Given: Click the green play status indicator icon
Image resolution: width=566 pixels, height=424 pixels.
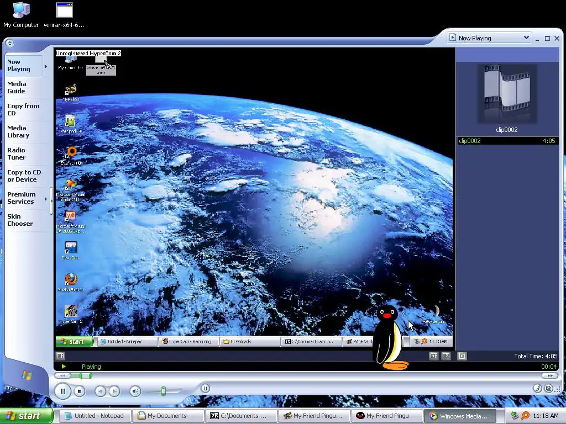Looking at the screenshot, I should [x=64, y=367].
